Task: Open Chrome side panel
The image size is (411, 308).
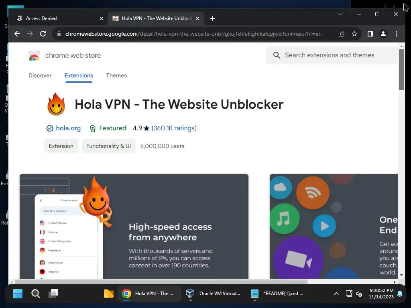Action: pos(370,34)
